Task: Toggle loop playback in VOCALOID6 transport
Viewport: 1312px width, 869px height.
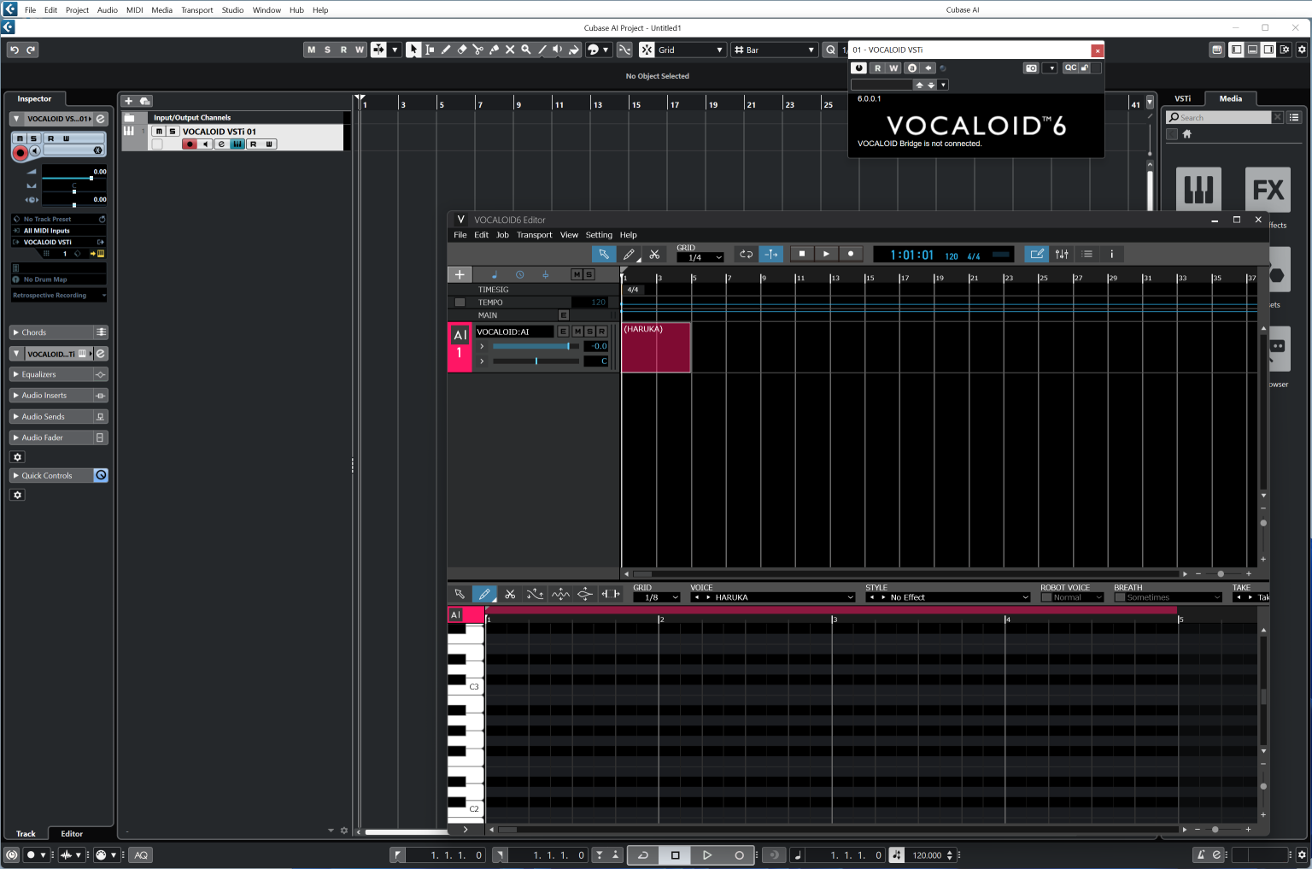Action: pyautogui.click(x=746, y=254)
